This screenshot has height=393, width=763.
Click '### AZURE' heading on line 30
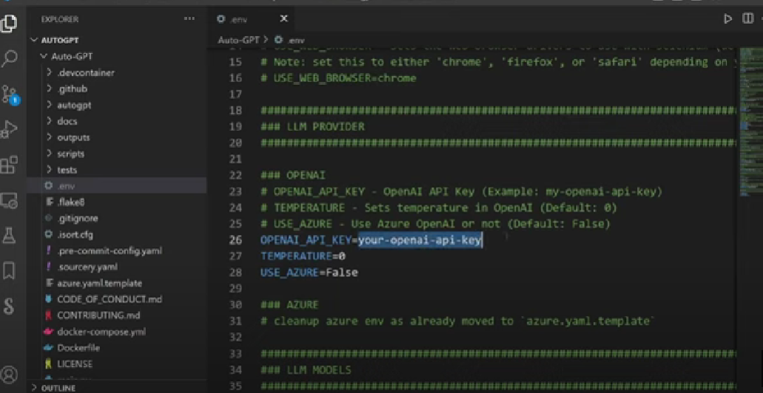pos(289,305)
